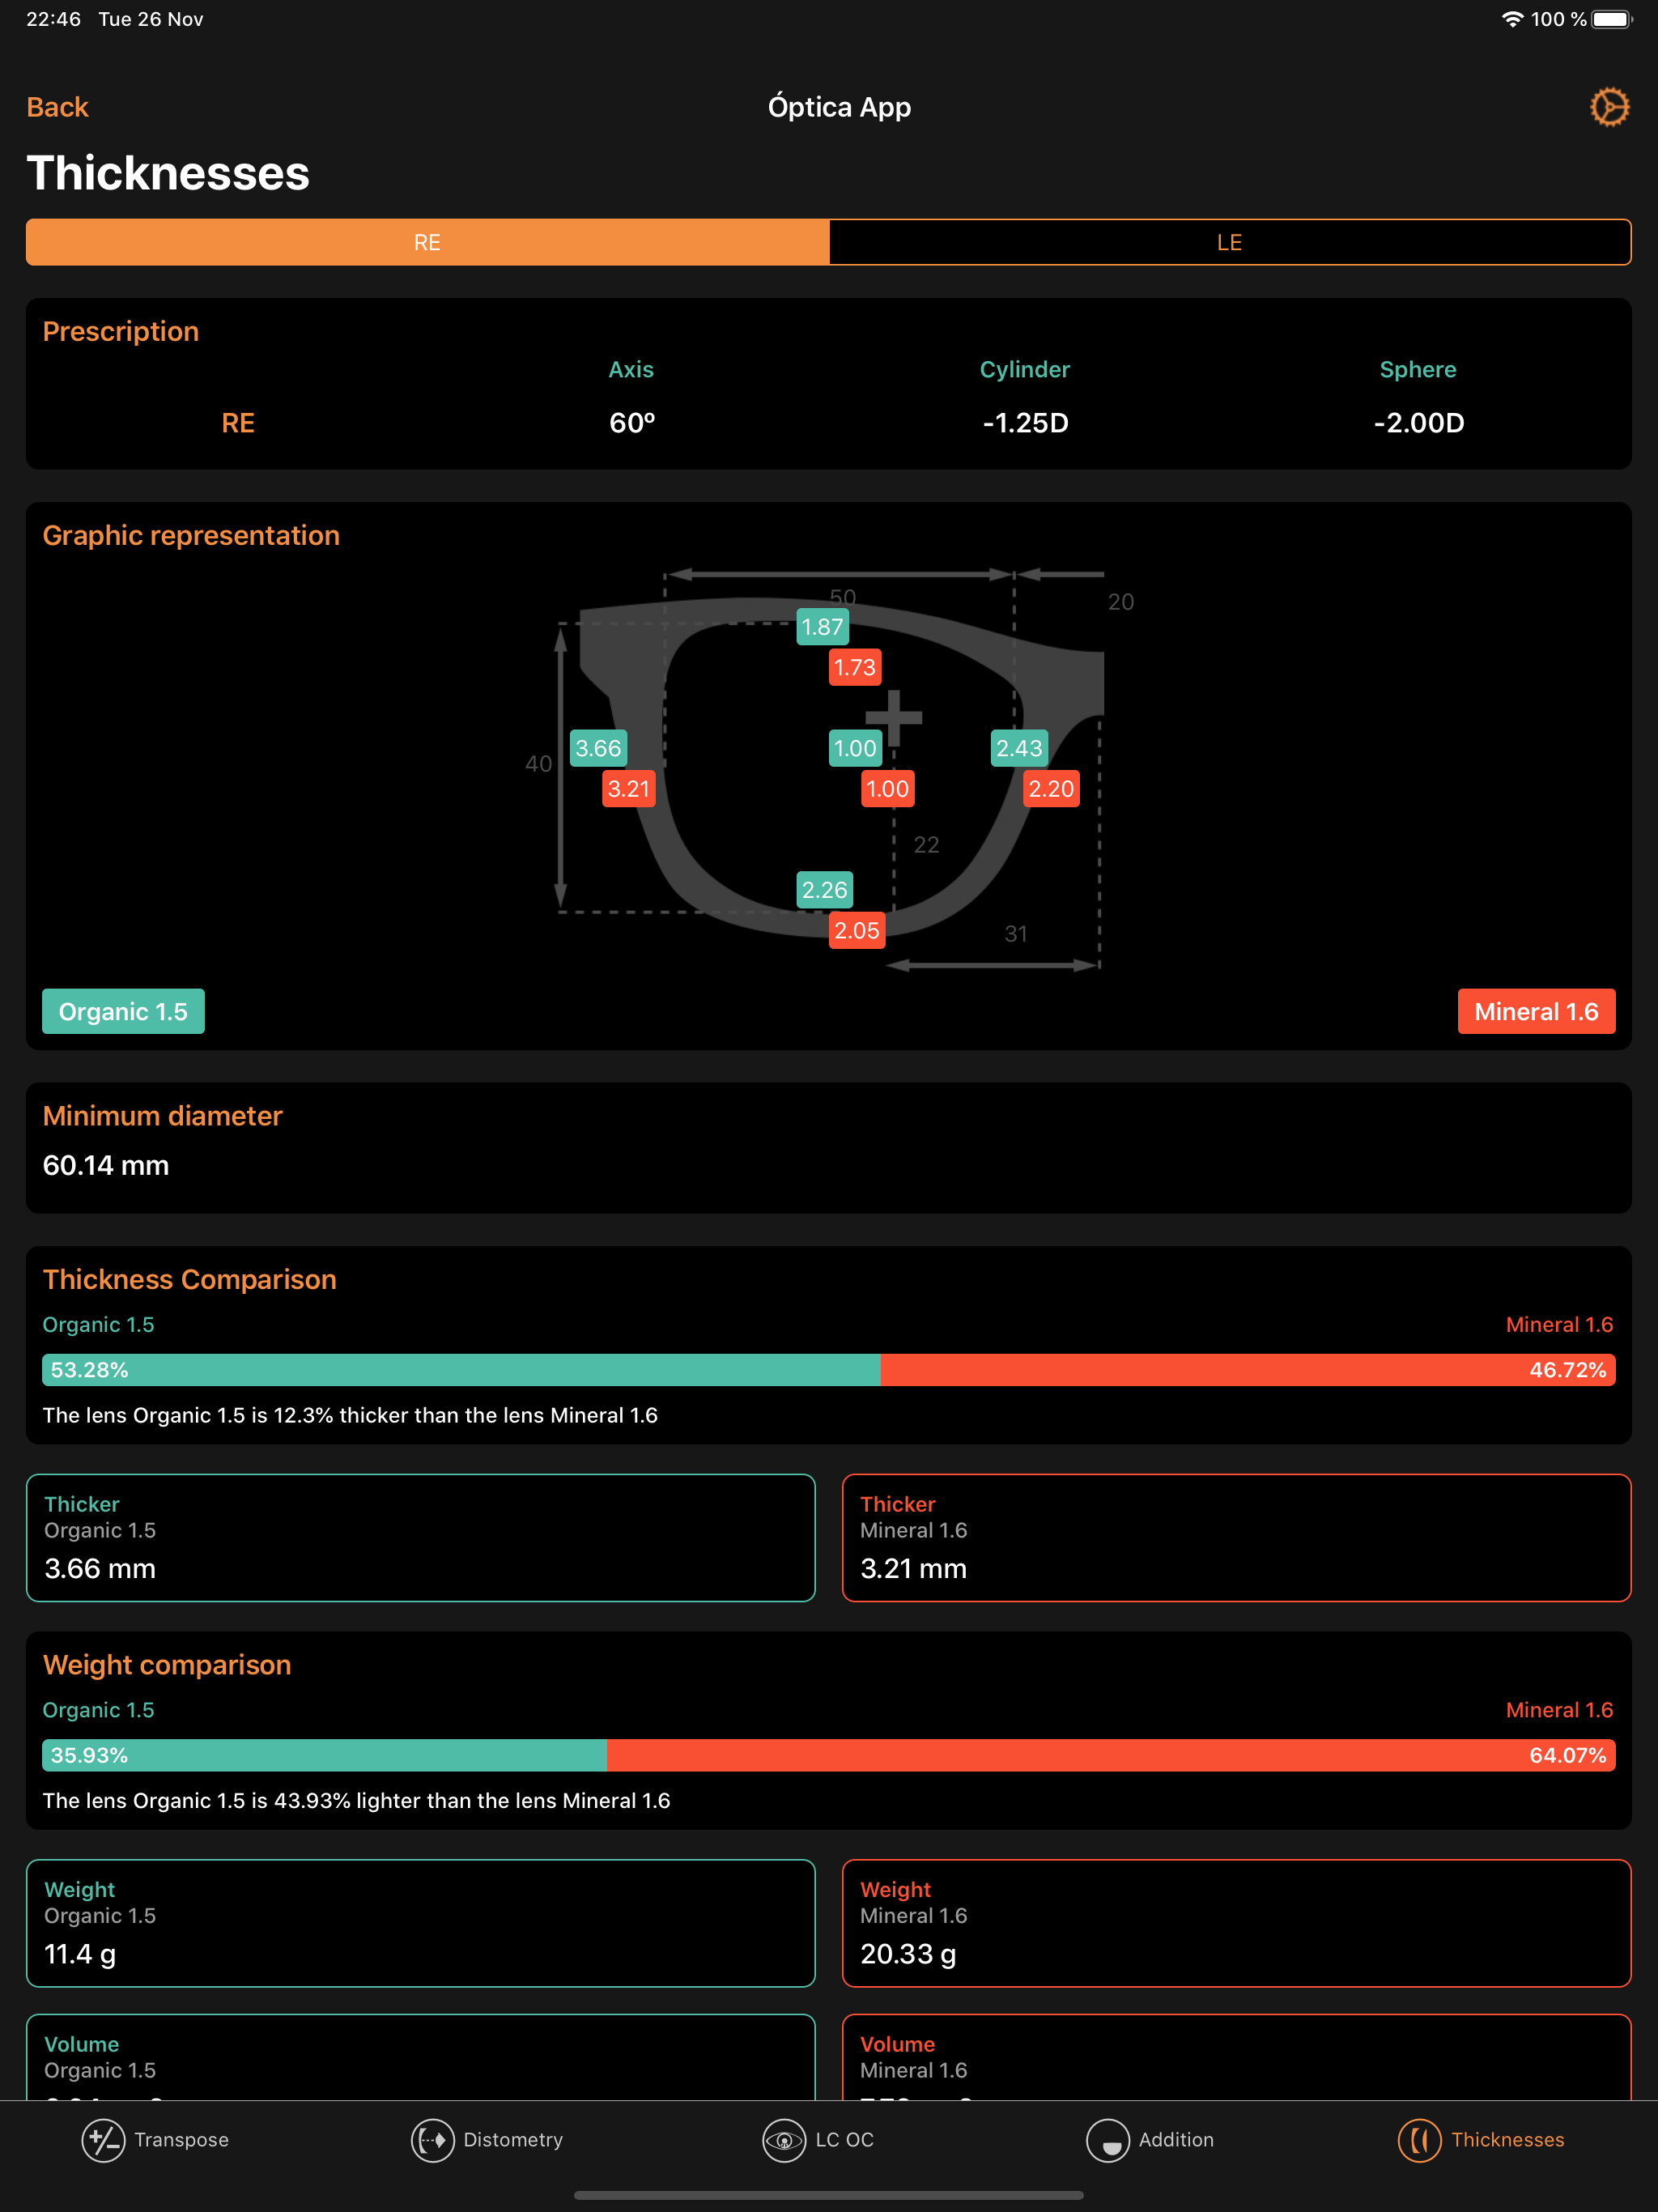Tap the Weight comparison heading

[167, 1664]
